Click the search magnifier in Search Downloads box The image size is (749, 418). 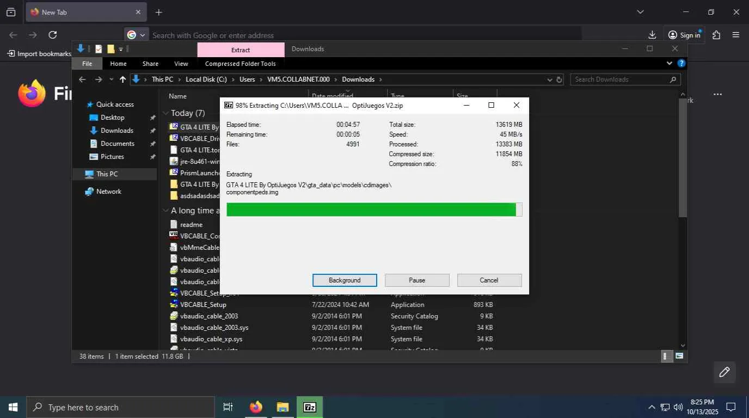[x=673, y=79]
